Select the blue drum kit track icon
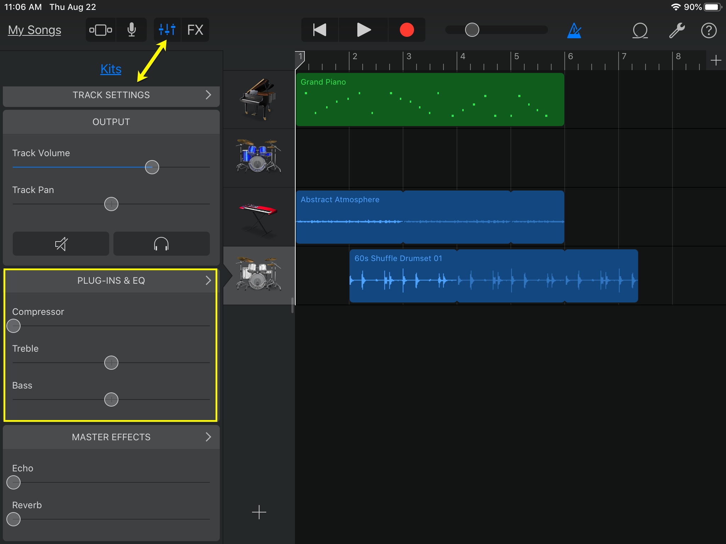726x544 pixels. [x=259, y=156]
